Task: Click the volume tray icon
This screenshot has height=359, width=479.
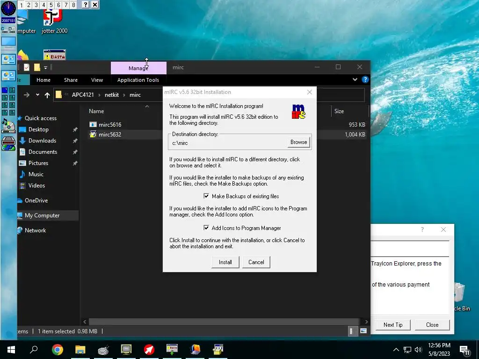Action: point(418,350)
